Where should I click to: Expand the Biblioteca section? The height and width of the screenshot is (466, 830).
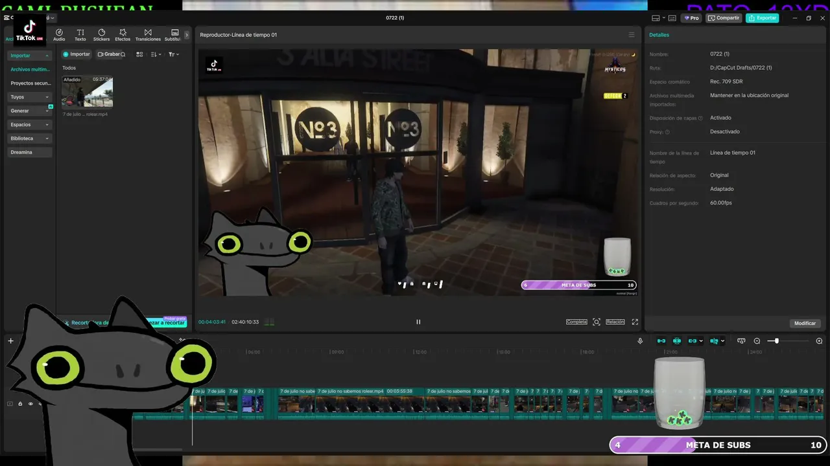pos(30,139)
